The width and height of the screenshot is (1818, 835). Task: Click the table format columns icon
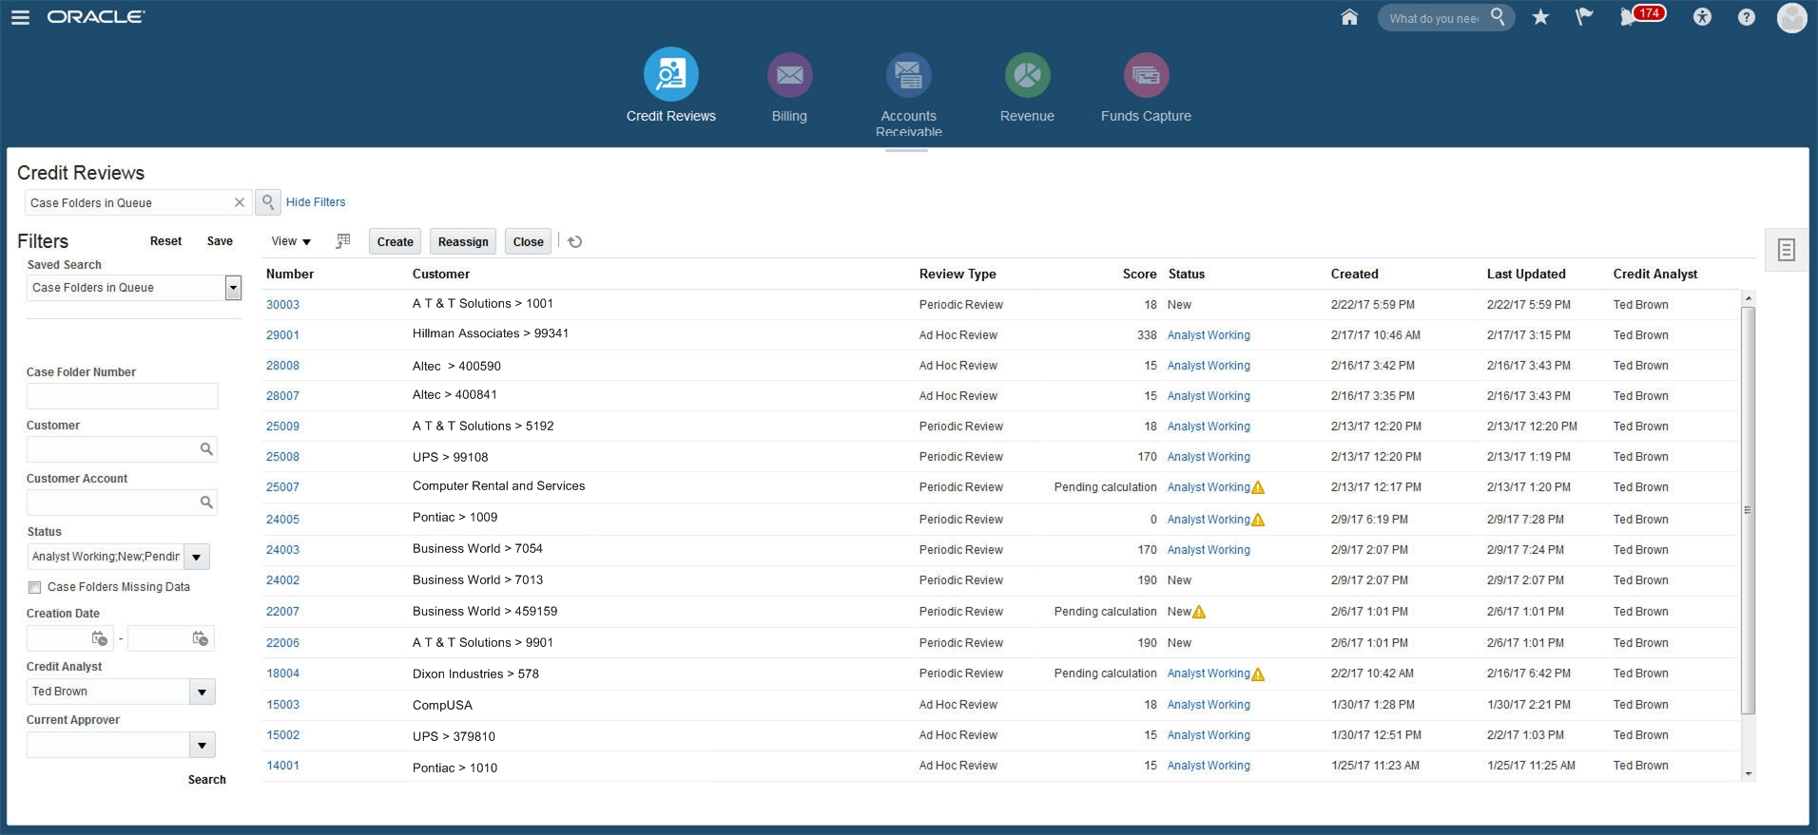(x=343, y=241)
